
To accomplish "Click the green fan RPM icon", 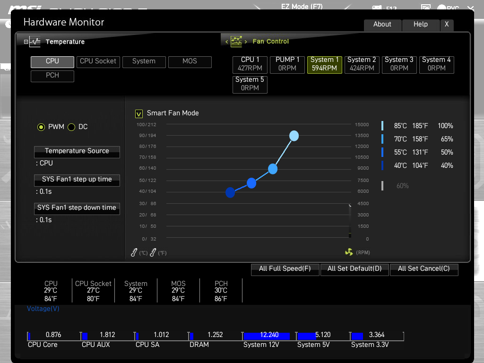I will (x=349, y=252).
